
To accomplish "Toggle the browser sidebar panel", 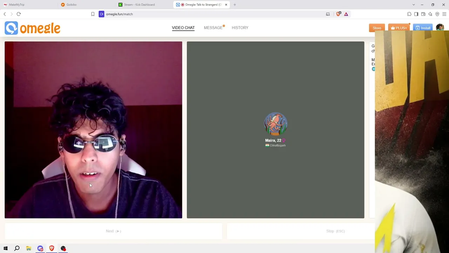I will 416,14.
